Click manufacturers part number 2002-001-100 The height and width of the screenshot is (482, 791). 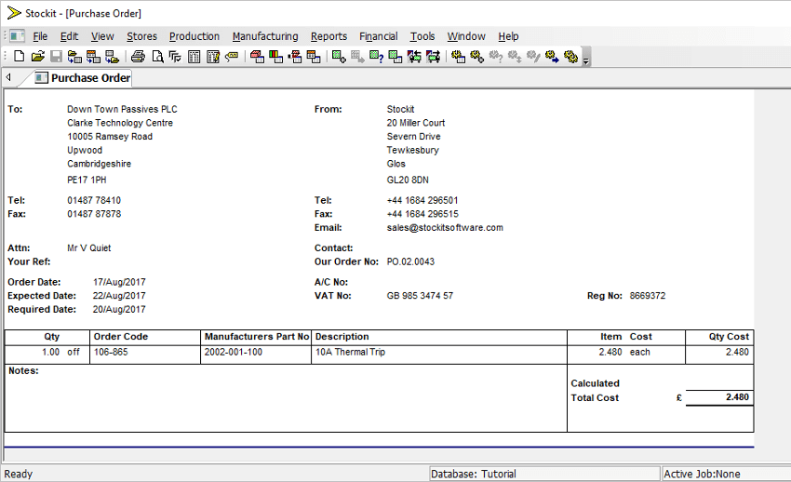click(233, 352)
